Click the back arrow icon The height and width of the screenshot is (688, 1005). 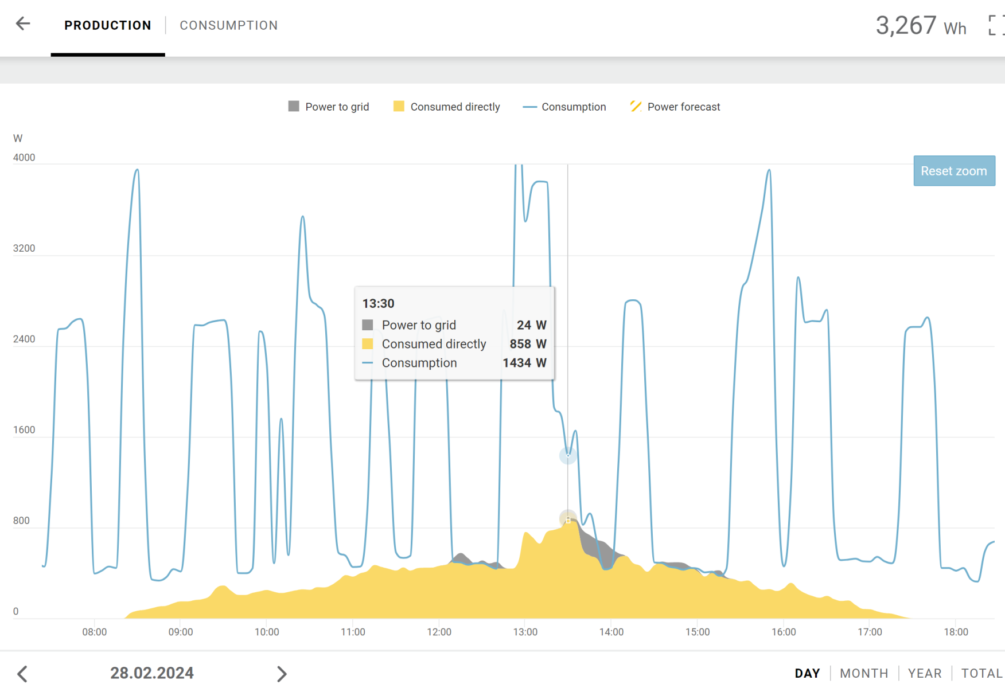(x=23, y=24)
